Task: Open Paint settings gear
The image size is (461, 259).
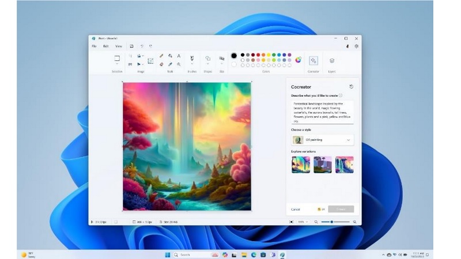Action: coord(356,46)
